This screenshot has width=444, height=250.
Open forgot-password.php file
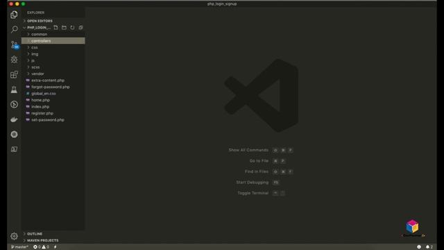(x=53, y=87)
